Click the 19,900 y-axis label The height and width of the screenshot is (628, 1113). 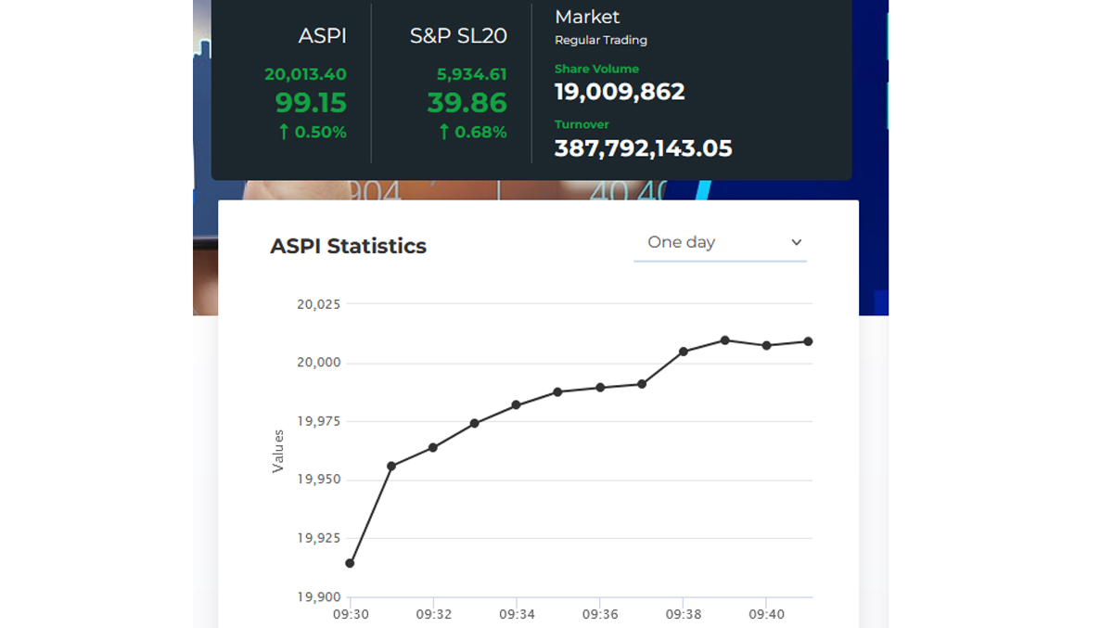[x=319, y=596]
